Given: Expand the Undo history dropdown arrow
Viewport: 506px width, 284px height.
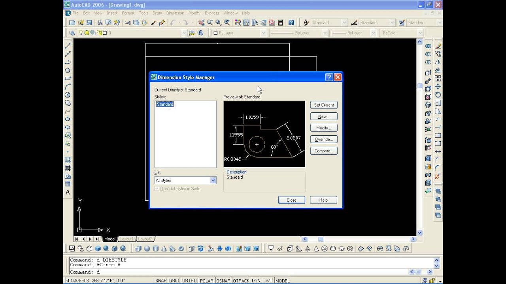Looking at the screenshot, I should tap(179, 22).
